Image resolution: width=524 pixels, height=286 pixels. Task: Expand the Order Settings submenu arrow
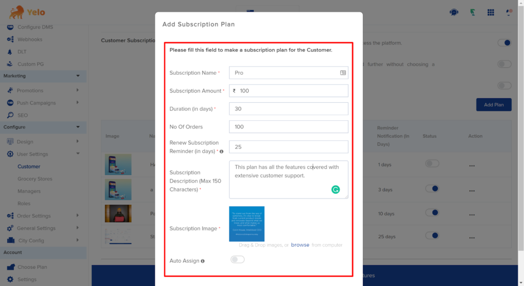click(78, 215)
